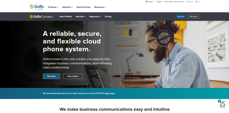This screenshot has height=113, width=229.
Task: Click the GoTo by LogMeIn logo
Action: point(36,7)
